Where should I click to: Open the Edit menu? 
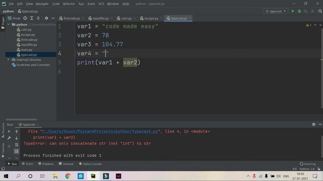(20, 4)
